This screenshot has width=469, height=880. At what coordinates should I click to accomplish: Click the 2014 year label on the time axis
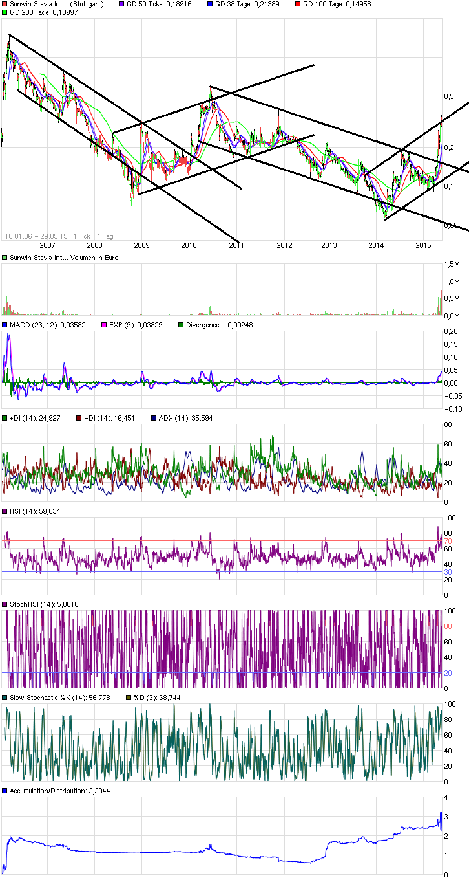click(377, 245)
